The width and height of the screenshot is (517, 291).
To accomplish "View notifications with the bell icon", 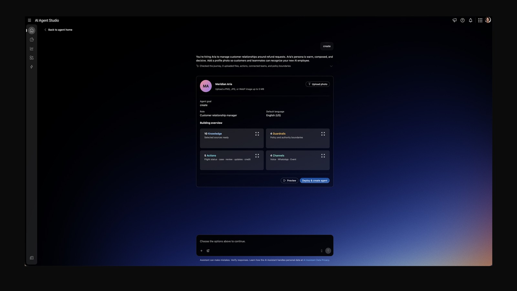I will (470, 20).
